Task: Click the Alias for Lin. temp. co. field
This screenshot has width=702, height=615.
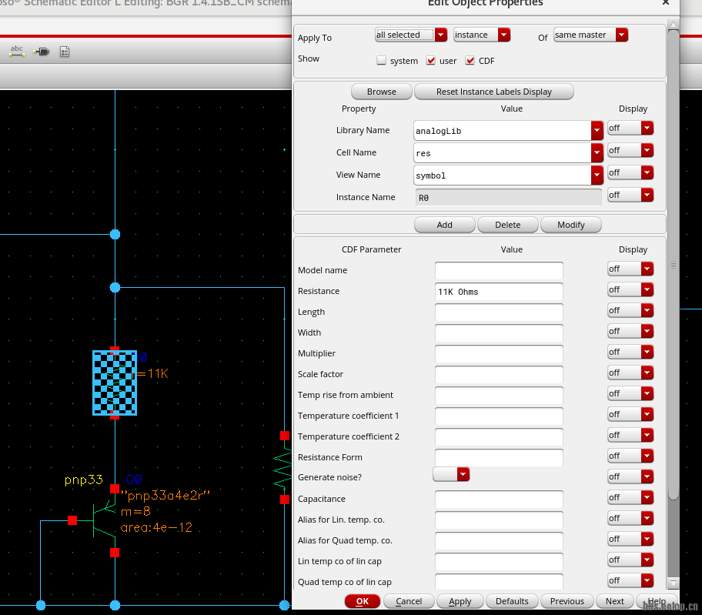Action: (499, 520)
